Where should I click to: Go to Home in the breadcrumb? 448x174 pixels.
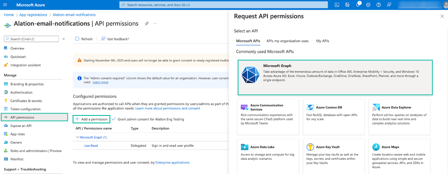9,15
